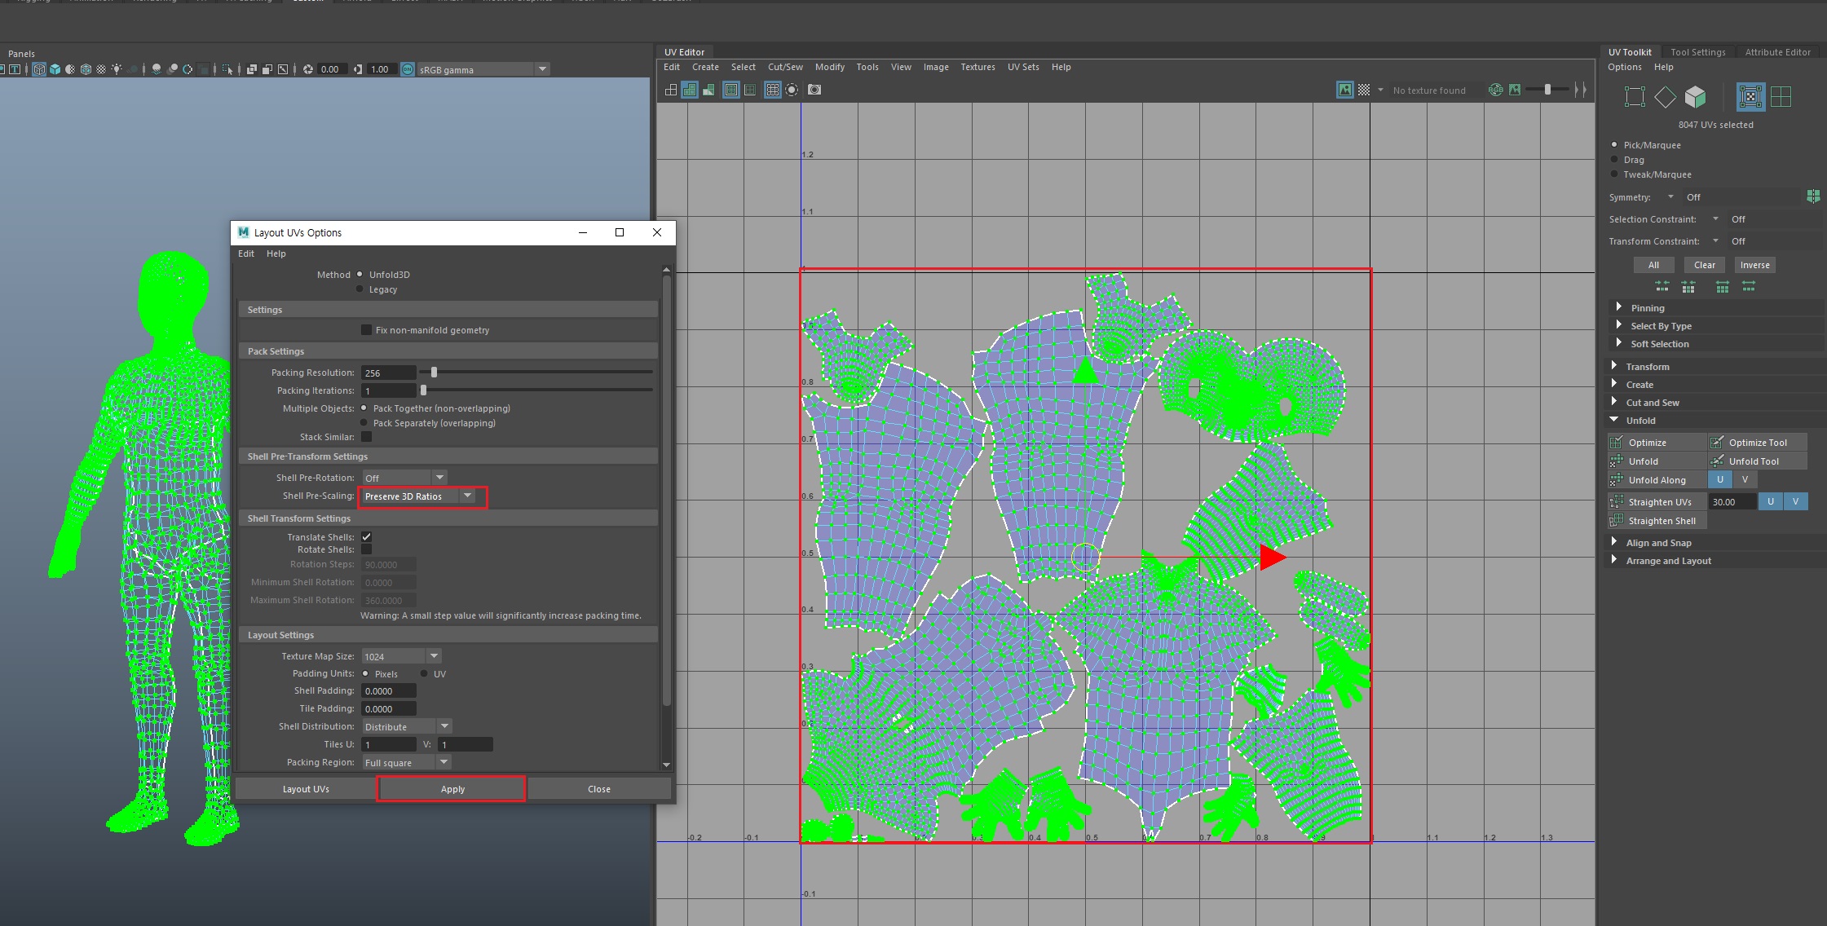Toggle the UV grid display icon
1827x926 pixels.
click(x=772, y=90)
